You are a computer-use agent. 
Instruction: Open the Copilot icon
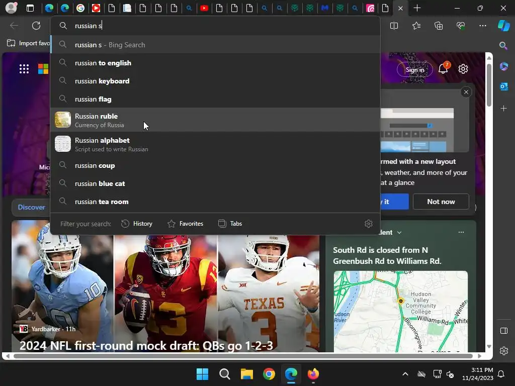pyautogui.click(x=503, y=26)
